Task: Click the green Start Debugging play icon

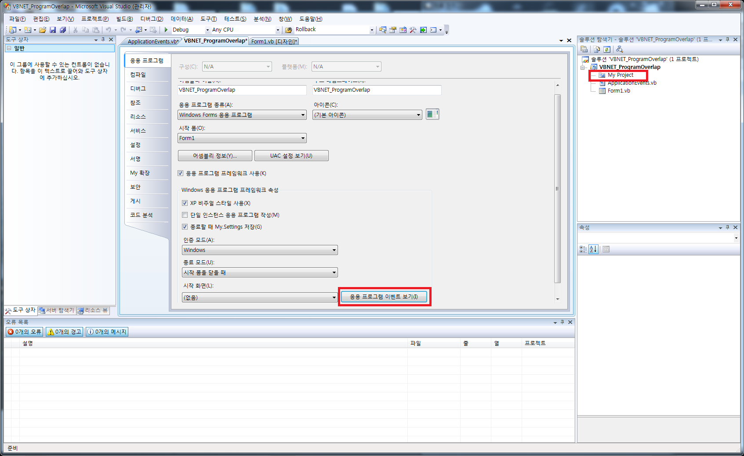Action: (166, 30)
